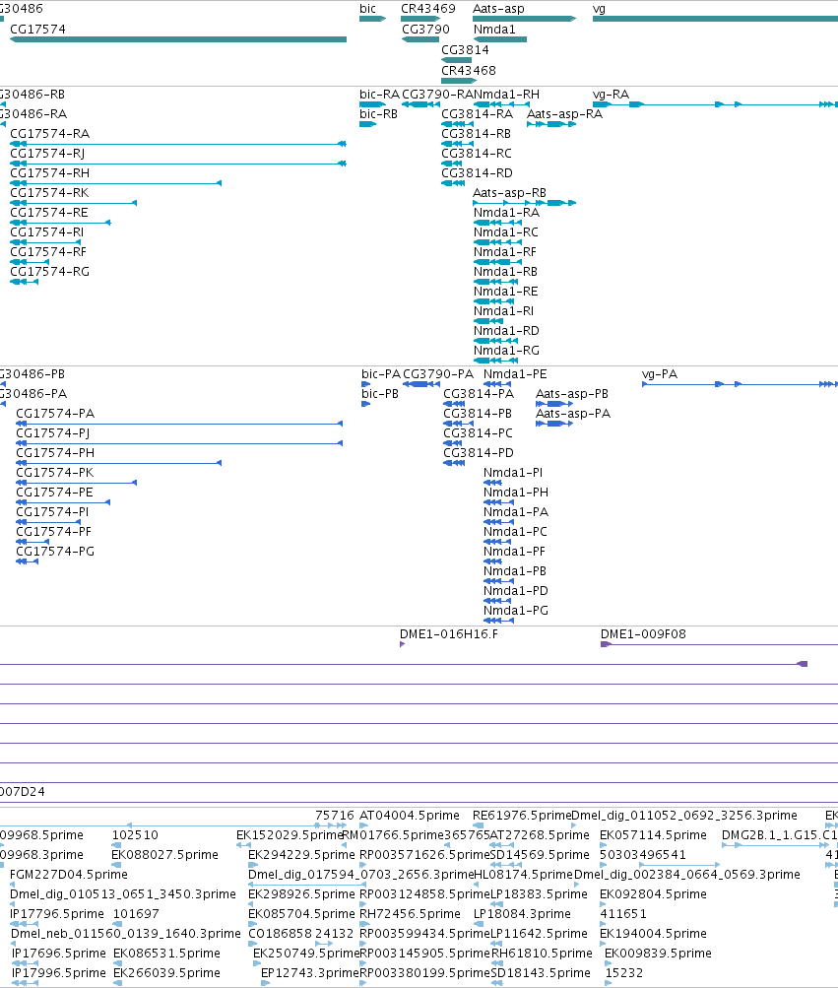The image size is (838, 988).
Task: Select the IP17796.5prime EST label
Action: [x=58, y=914]
